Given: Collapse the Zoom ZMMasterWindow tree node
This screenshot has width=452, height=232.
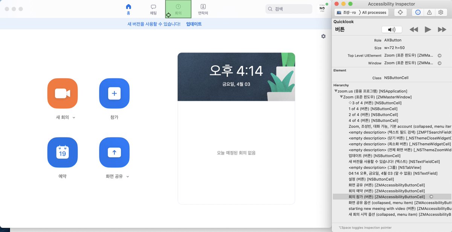Looking at the screenshot, I should [x=341, y=97].
